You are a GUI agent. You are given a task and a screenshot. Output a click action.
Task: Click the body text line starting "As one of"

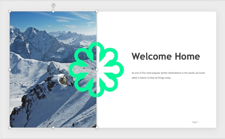click(x=168, y=73)
